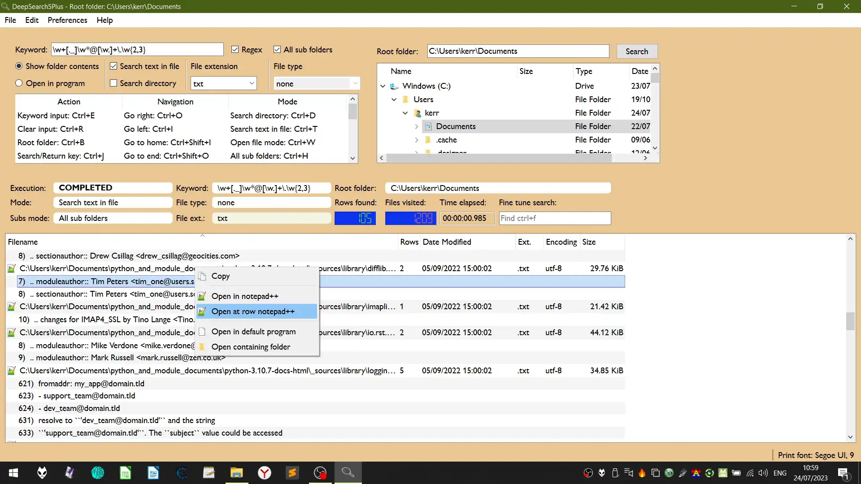This screenshot has height=484, width=861.
Task: Open OBS Studio from the taskbar
Action: [x=320, y=473]
